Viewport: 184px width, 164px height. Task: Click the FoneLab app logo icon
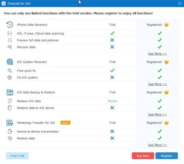(3, 3)
